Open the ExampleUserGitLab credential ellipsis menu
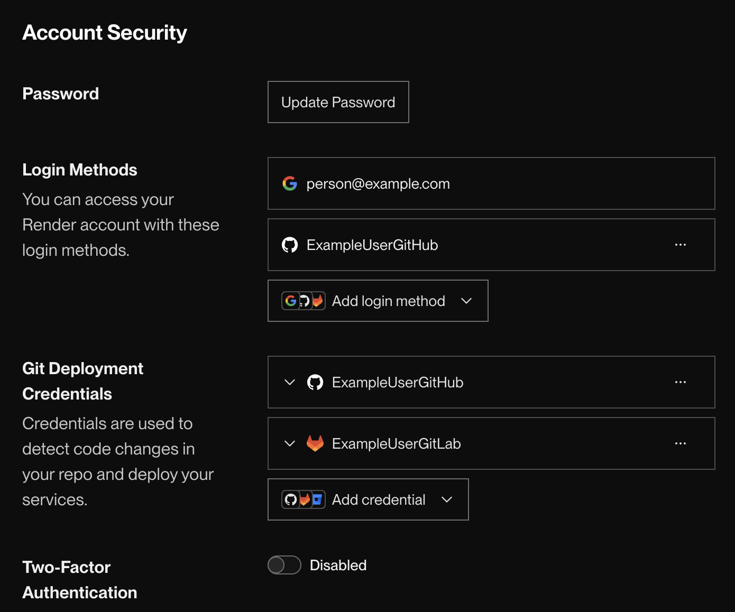The width and height of the screenshot is (735, 612). click(x=680, y=443)
